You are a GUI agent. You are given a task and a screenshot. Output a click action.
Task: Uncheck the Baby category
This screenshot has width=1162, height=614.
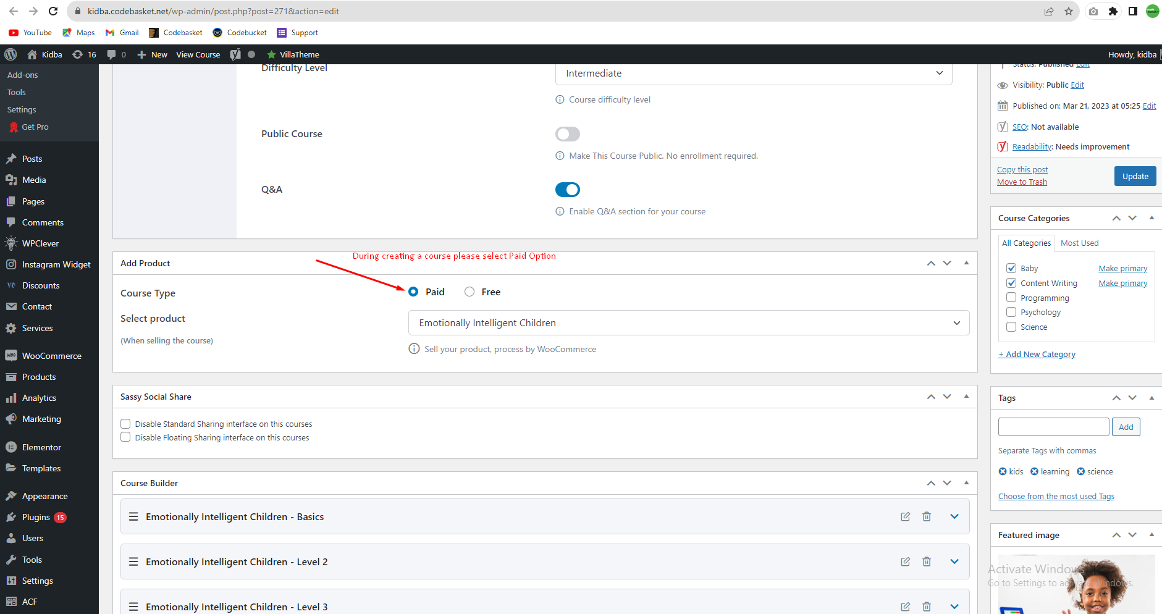tap(1011, 268)
